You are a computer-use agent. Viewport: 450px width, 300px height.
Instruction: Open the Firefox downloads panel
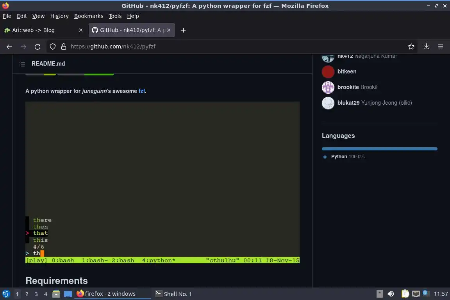pos(427,46)
